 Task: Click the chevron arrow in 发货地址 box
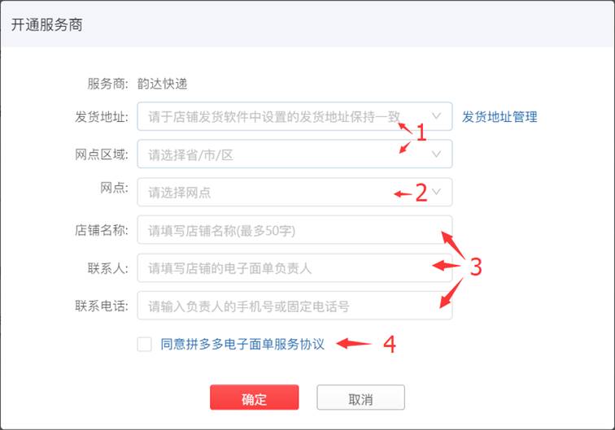[436, 116]
